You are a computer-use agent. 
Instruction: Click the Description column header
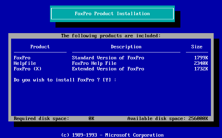[x=126, y=47]
